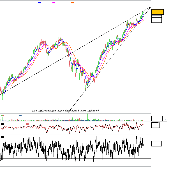
Task: Click the orange moving average legend marker
Action: [x=72, y=3]
